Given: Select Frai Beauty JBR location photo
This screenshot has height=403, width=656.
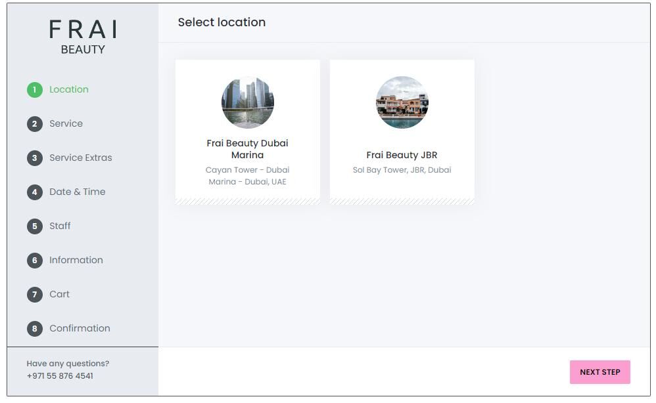Looking at the screenshot, I should tap(402, 102).
